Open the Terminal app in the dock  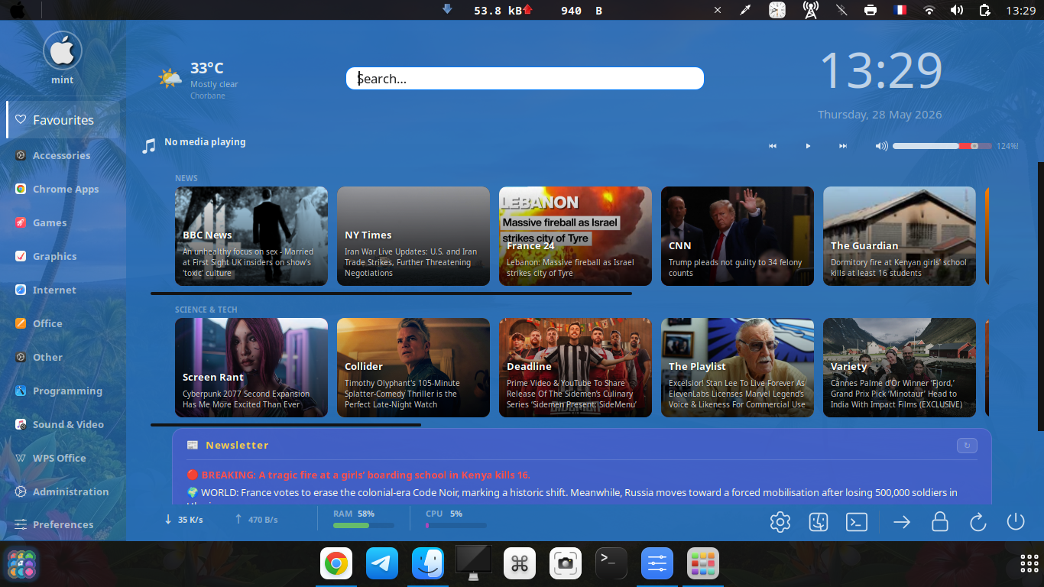coord(611,564)
